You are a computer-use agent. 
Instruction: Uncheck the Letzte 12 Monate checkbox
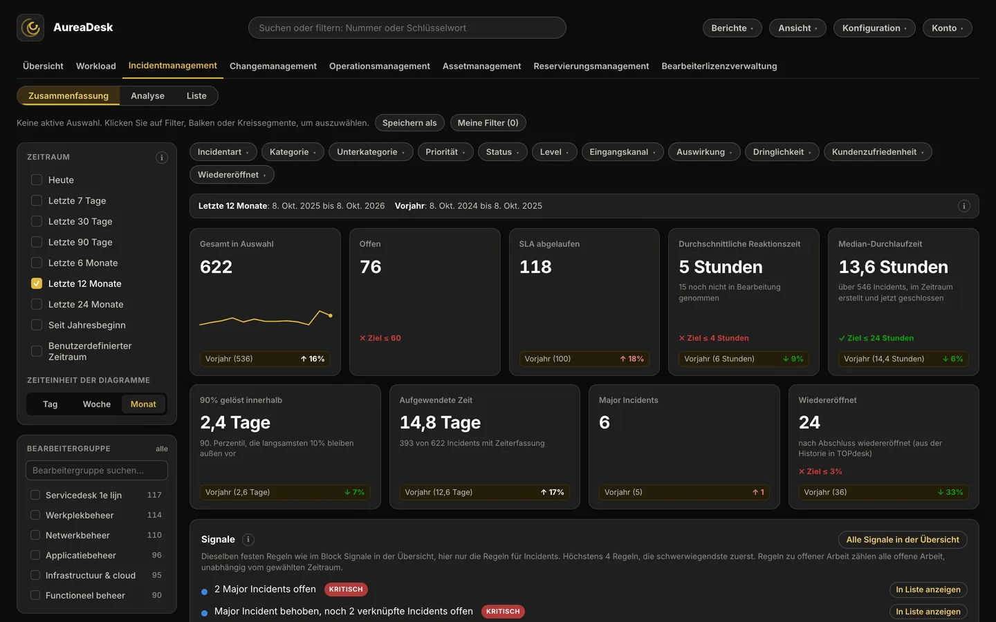point(37,283)
